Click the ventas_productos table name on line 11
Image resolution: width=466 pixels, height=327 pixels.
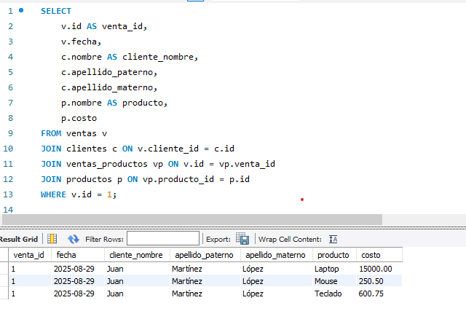pos(107,164)
